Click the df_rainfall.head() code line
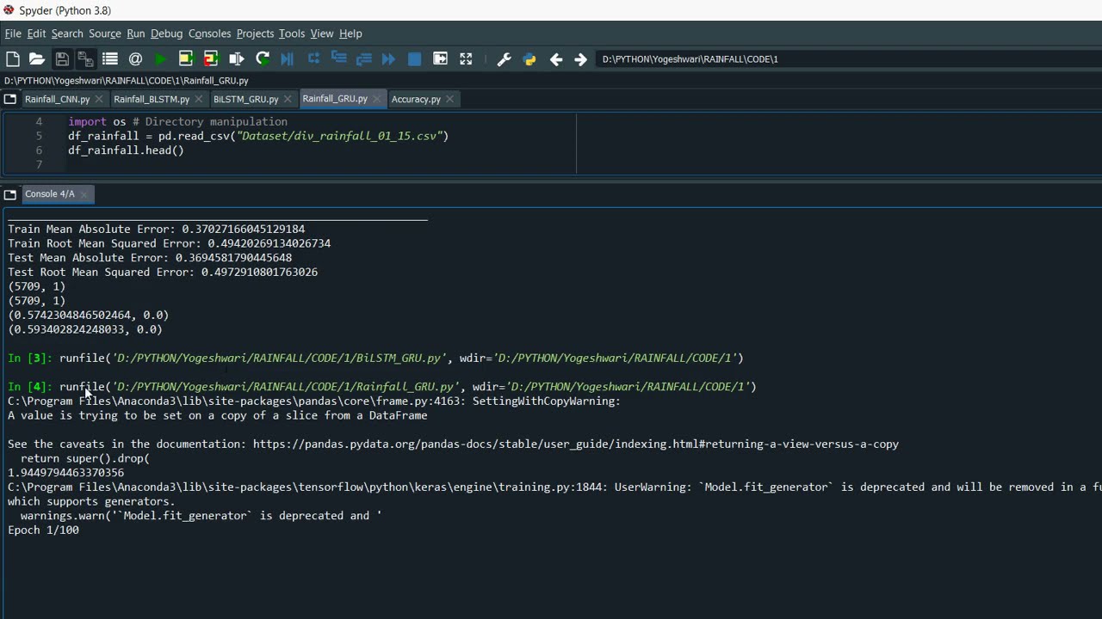Image resolution: width=1102 pixels, height=619 pixels. pyautogui.click(x=126, y=150)
